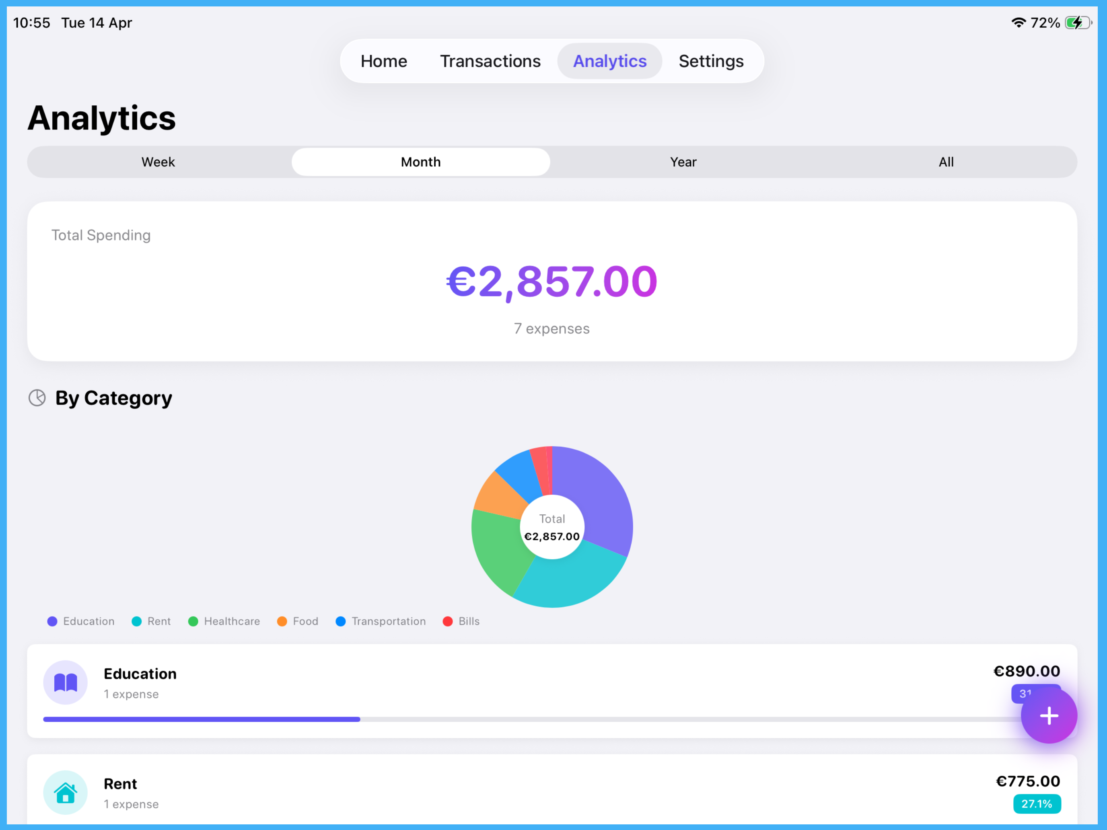Tap the 7 expenses label
Screen dimensions: 1107x830
[x=552, y=329]
